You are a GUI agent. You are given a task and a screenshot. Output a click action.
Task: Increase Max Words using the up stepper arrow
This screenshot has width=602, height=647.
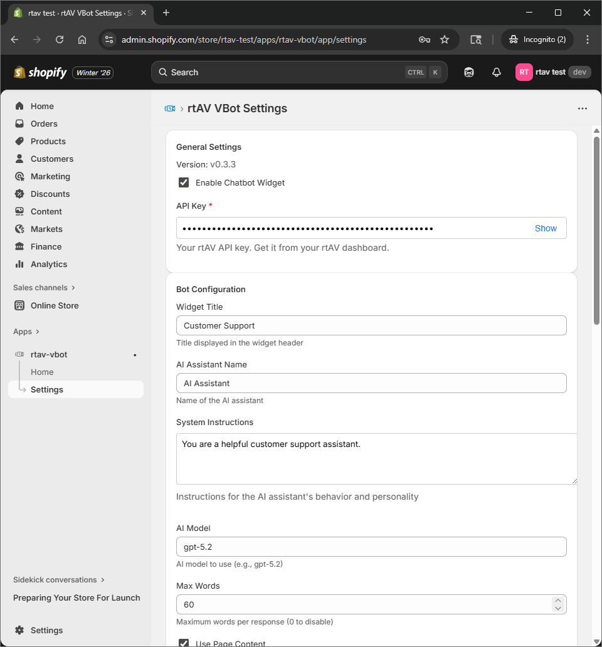coord(557,600)
